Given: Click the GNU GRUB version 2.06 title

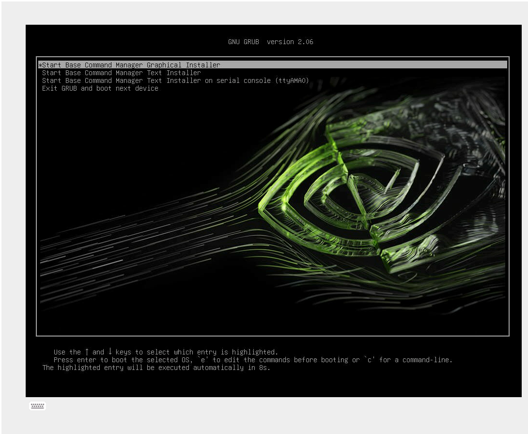Looking at the screenshot, I should [x=270, y=42].
